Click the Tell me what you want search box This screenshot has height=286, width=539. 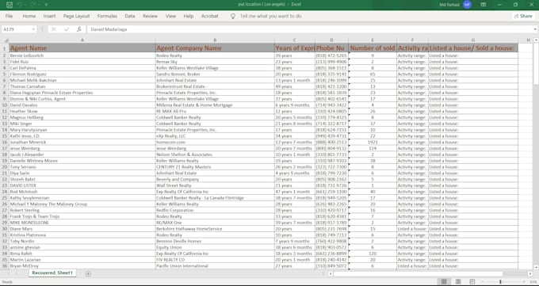click(271, 16)
